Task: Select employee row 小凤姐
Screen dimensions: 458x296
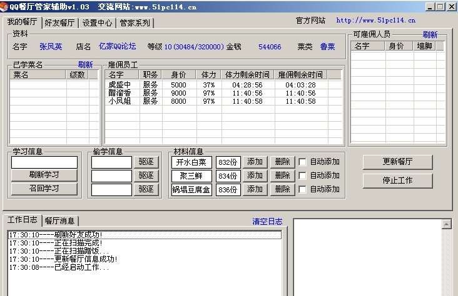Action: [x=223, y=101]
